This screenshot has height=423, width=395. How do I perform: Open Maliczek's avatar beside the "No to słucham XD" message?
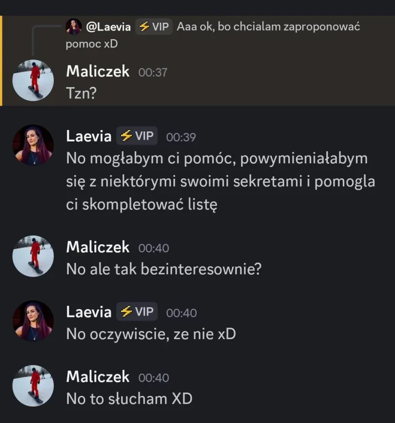(x=33, y=386)
